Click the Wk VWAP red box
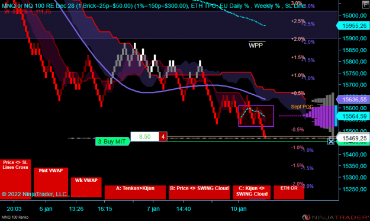The height and width of the screenshot is (221, 370). 86,187
